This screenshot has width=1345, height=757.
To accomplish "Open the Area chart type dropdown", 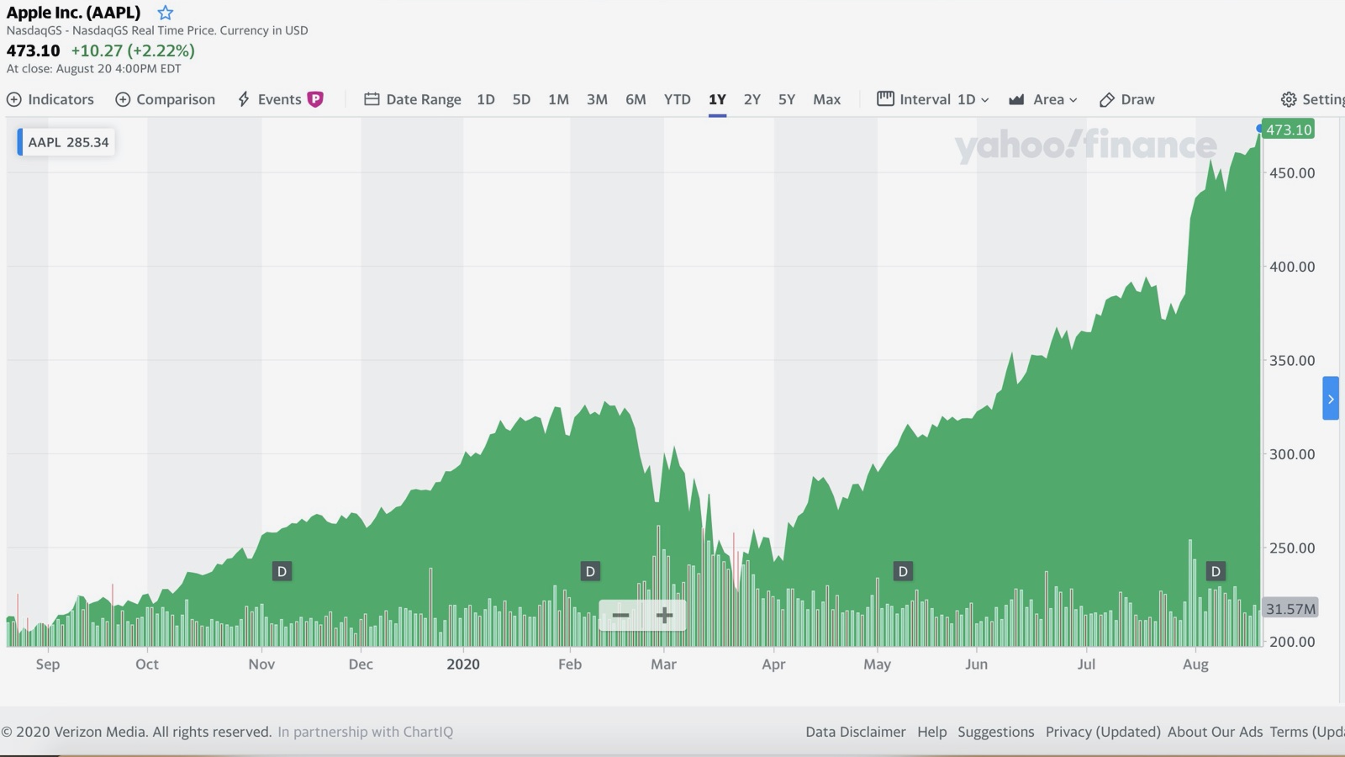I will (1043, 99).
